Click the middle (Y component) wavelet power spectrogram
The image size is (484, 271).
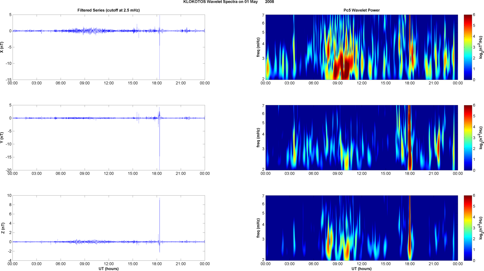(362, 138)
